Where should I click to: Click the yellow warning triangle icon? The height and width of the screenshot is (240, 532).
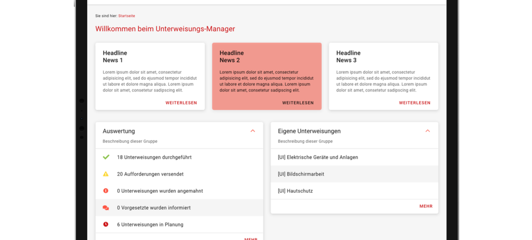tap(106, 174)
